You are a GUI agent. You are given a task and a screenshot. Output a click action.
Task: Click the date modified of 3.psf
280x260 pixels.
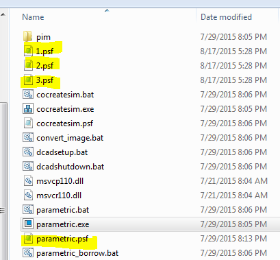233,80
